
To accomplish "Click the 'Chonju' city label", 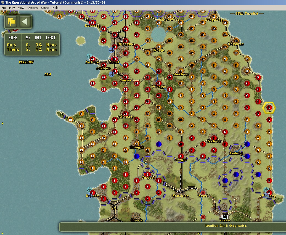I will click(x=136, y=220).
